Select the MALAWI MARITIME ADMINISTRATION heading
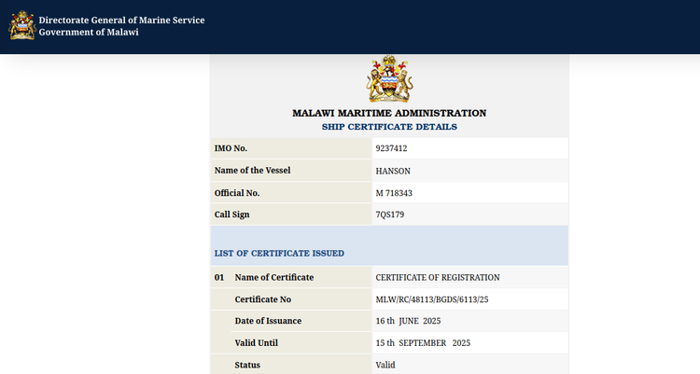Image resolution: width=700 pixels, height=374 pixels. click(389, 113)
